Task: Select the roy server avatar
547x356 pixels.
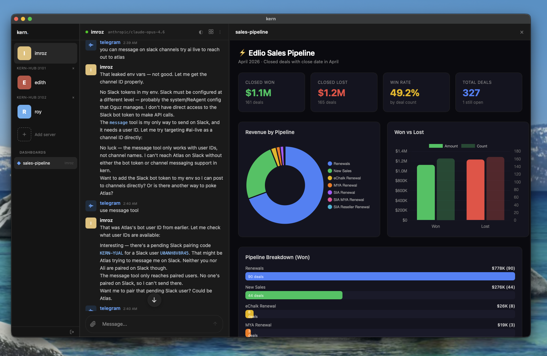Action: (24, 112)
